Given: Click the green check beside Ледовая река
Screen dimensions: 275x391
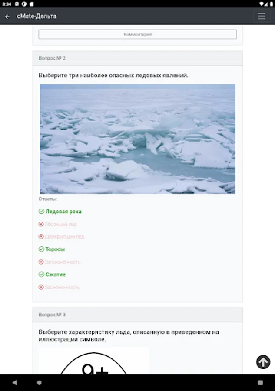Looking at the screenshot, I should [x=41, y=212].
